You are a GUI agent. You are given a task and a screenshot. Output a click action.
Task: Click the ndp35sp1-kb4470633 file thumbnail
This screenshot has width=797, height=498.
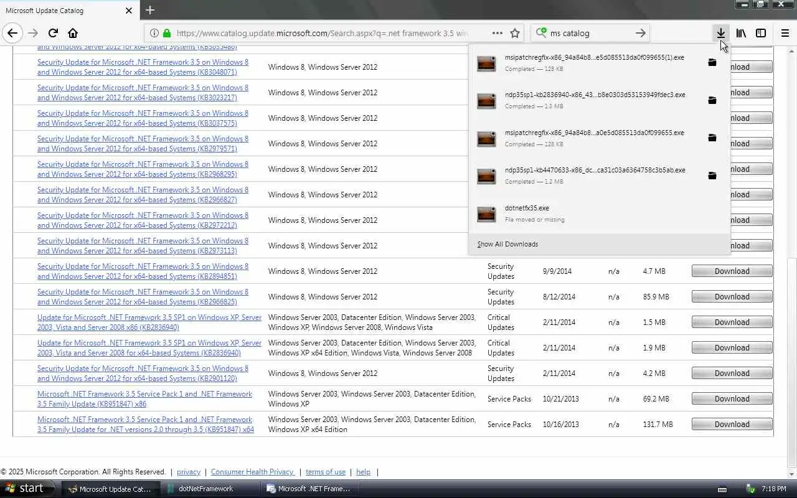click(x=486, y=176)
